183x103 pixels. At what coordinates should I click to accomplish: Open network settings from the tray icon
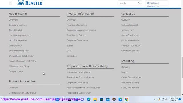coord(163,99)
